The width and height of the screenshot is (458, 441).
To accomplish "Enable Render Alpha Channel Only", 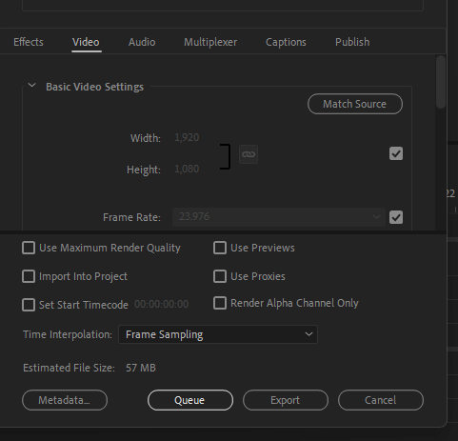I will tap(220, 303).
